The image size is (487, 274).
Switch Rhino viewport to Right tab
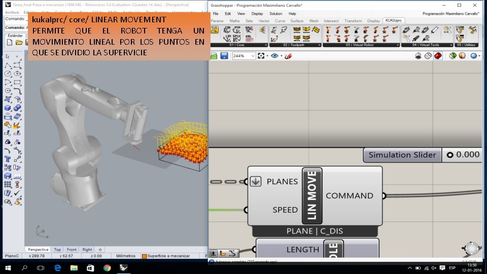[x=87, y=250]
